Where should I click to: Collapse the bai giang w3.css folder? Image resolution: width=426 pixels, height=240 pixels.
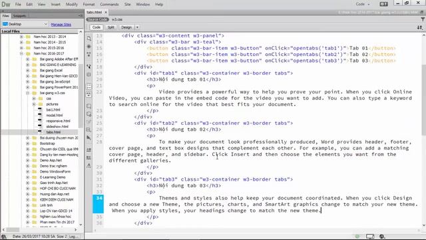point(27,93)
